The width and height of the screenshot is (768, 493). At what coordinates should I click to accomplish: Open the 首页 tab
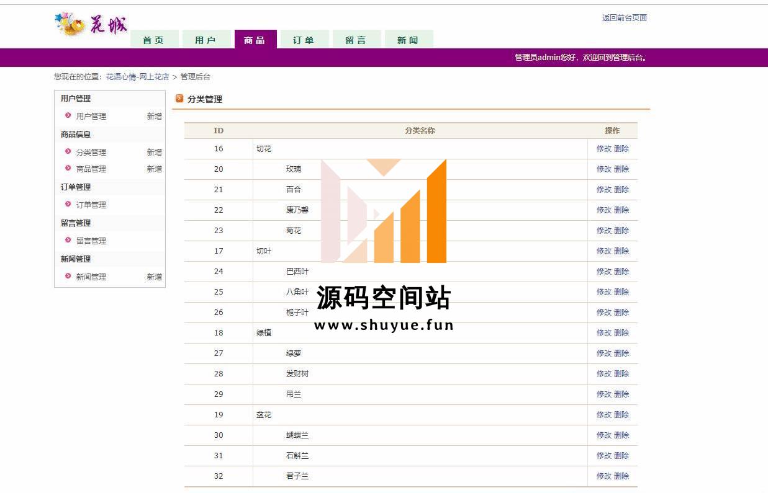tap(154, 39)
